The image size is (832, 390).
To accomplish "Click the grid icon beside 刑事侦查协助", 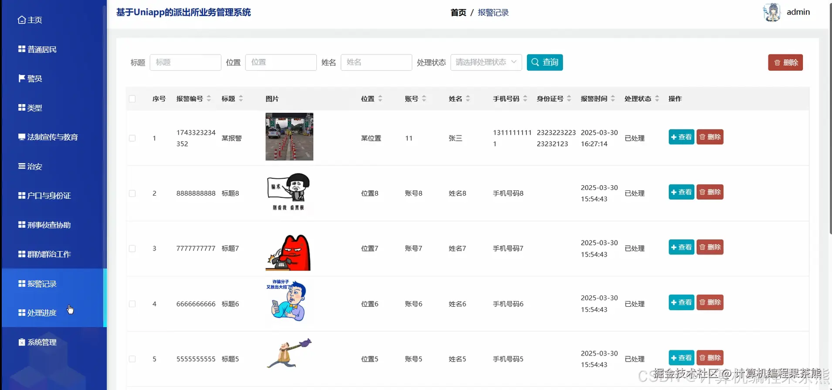I will tap(22, 224).
